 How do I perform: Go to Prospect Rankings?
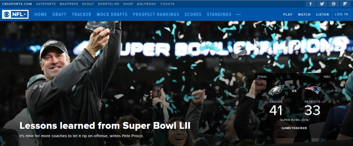pyautogui.click(x=156, y=15)
